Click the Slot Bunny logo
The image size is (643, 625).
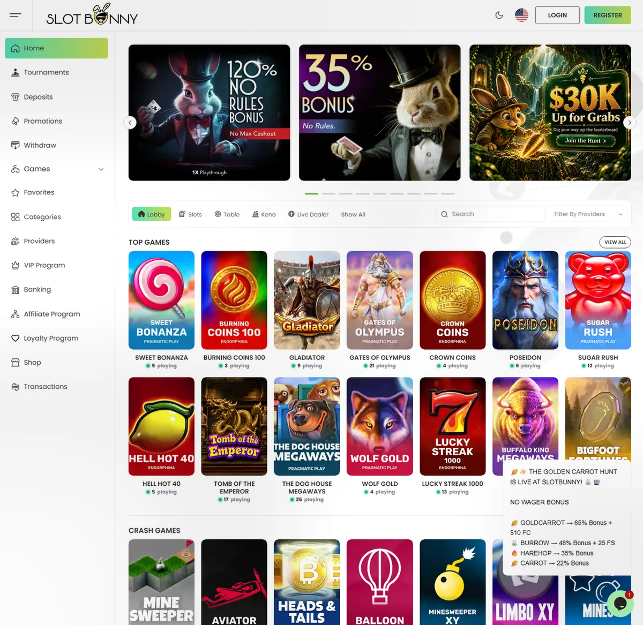tap(92, 15)
